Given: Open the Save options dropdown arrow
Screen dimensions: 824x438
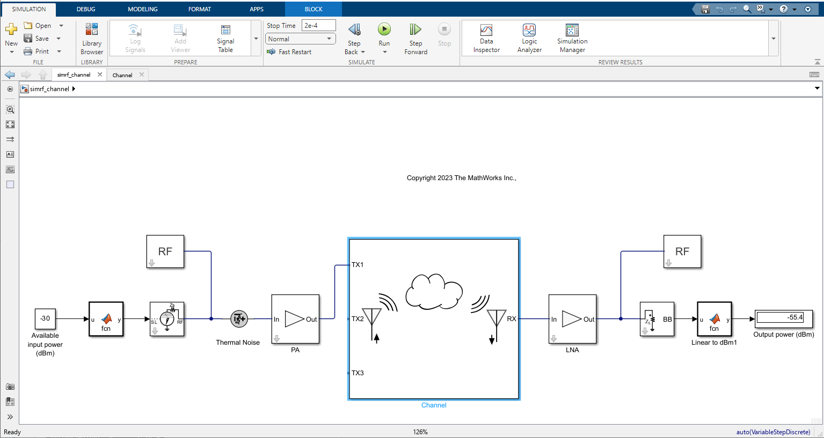Looking at the screenshot, I should pos(59,39).
